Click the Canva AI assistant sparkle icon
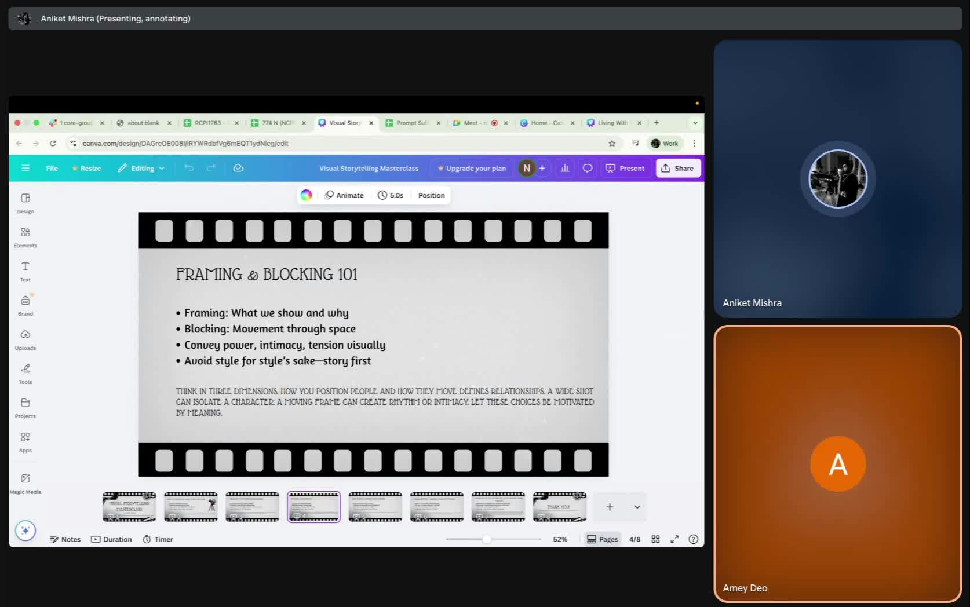970x607 pixels. [x=25, y=531]
